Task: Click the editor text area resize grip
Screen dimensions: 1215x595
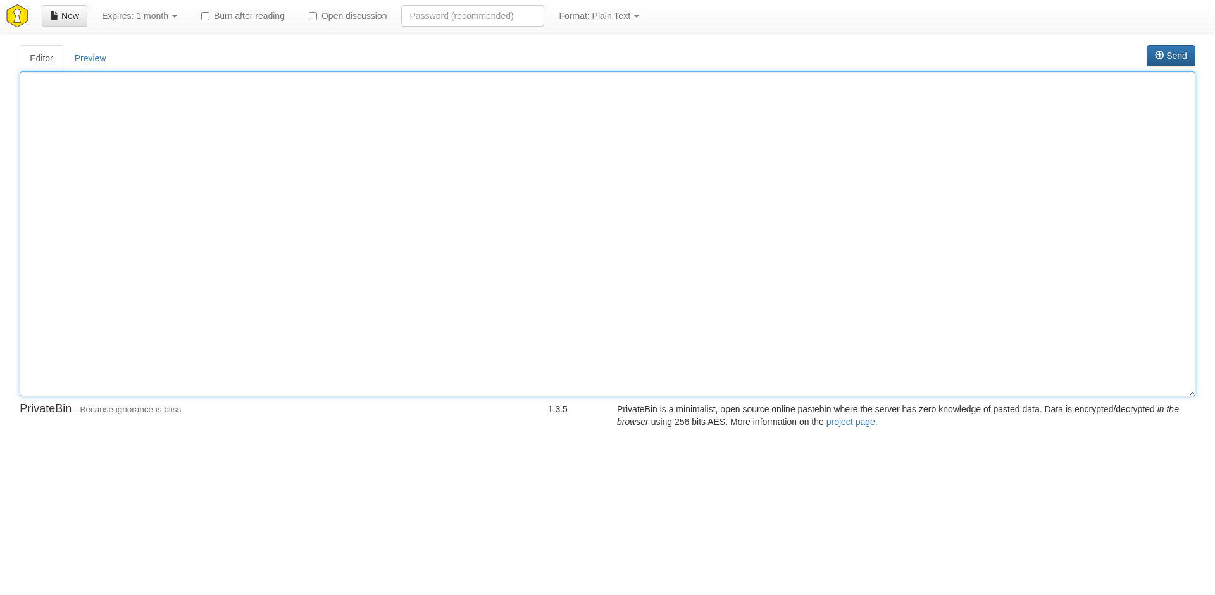Action: click(1192, 393)
